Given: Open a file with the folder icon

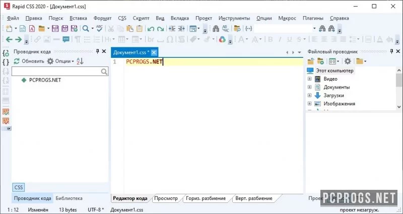Looking at the screenshot, I should [41, 29].
